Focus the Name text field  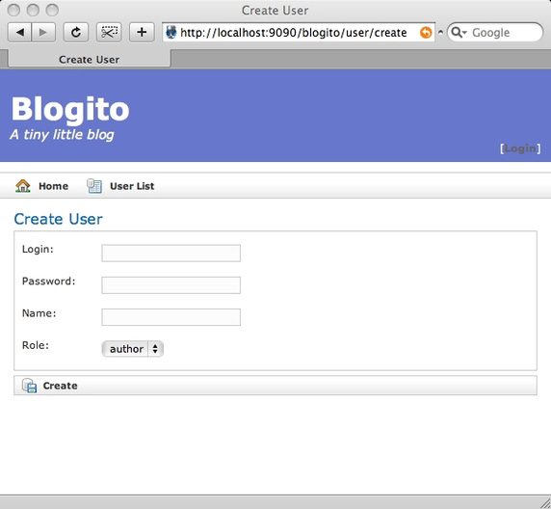171,317
